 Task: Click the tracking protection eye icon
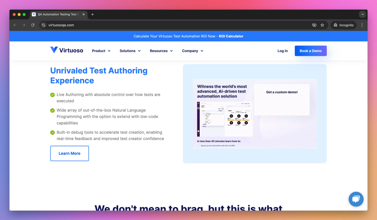pyautogui.click(x=314, y=25)
